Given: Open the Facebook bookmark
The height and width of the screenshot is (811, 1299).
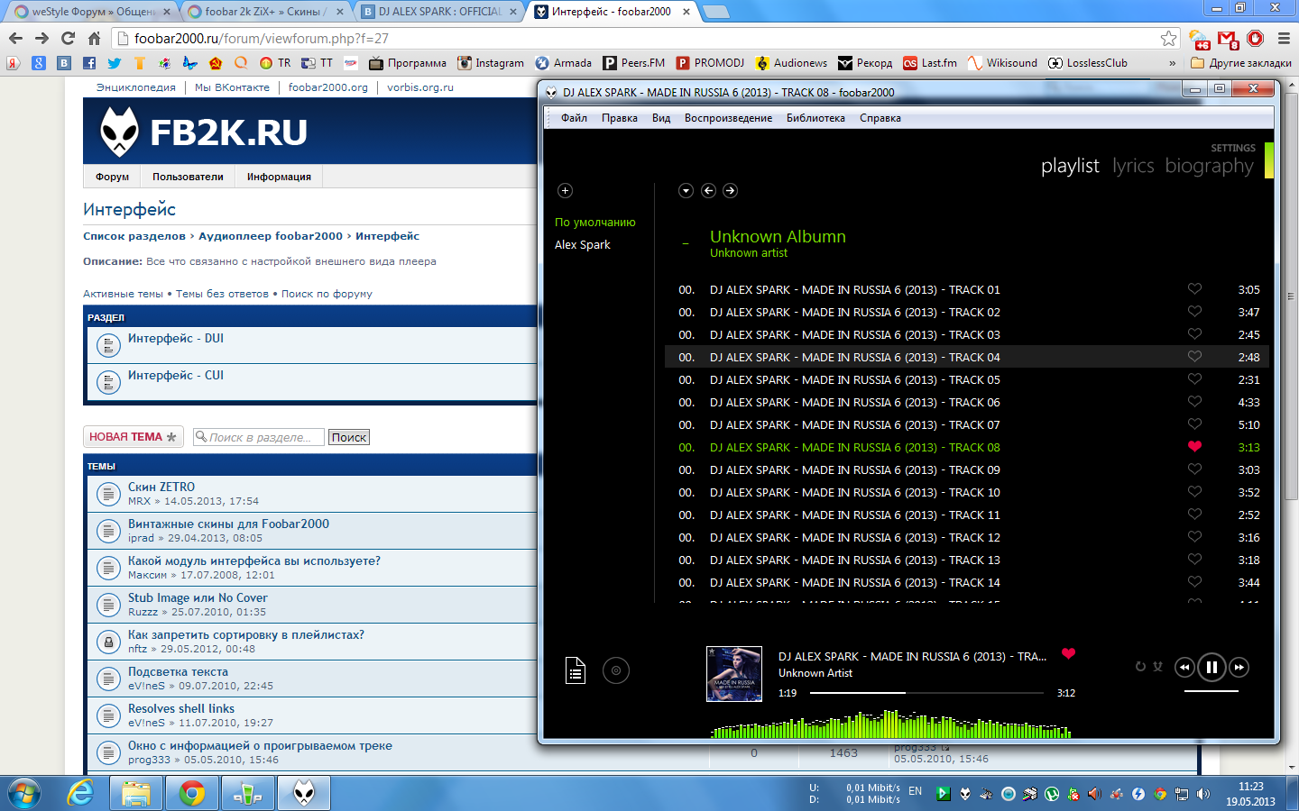Looking at the screenshot, I should point(88,63).
